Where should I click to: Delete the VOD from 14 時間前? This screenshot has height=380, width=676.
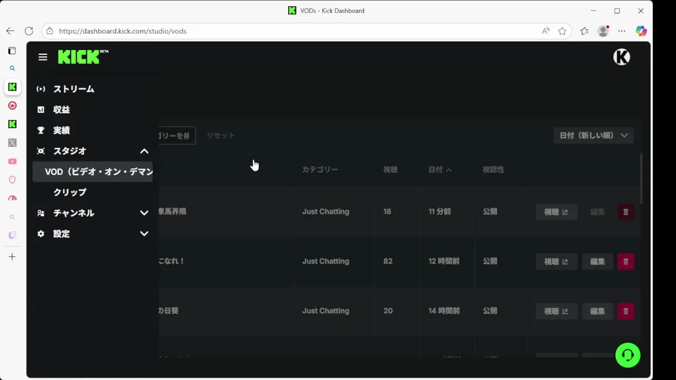point(626,311)
